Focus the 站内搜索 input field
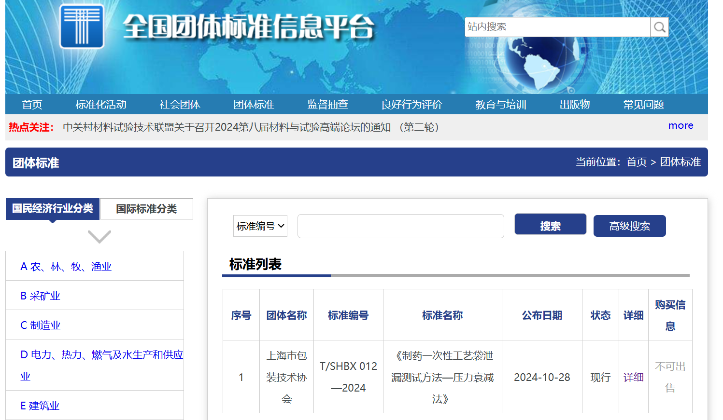Screen dimensions: 723x420 pyautogui.click(x=557, y=27)
